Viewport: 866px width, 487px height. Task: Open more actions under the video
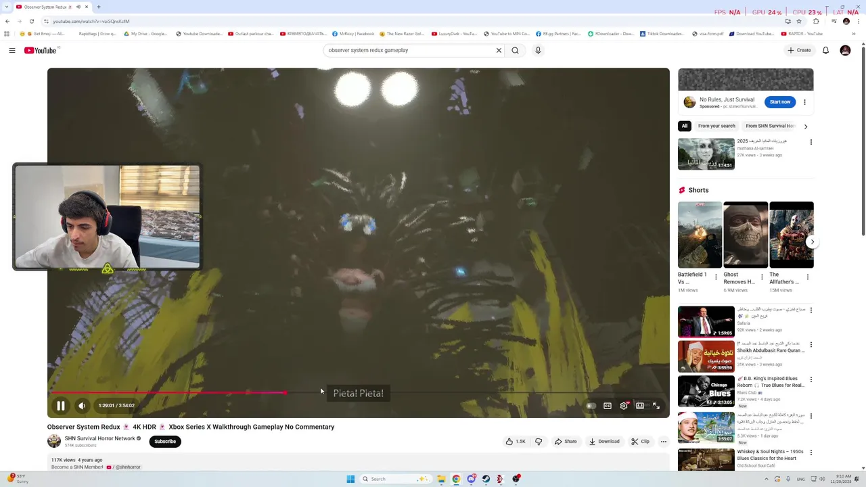pyautogui.click(x=663, y=442)
